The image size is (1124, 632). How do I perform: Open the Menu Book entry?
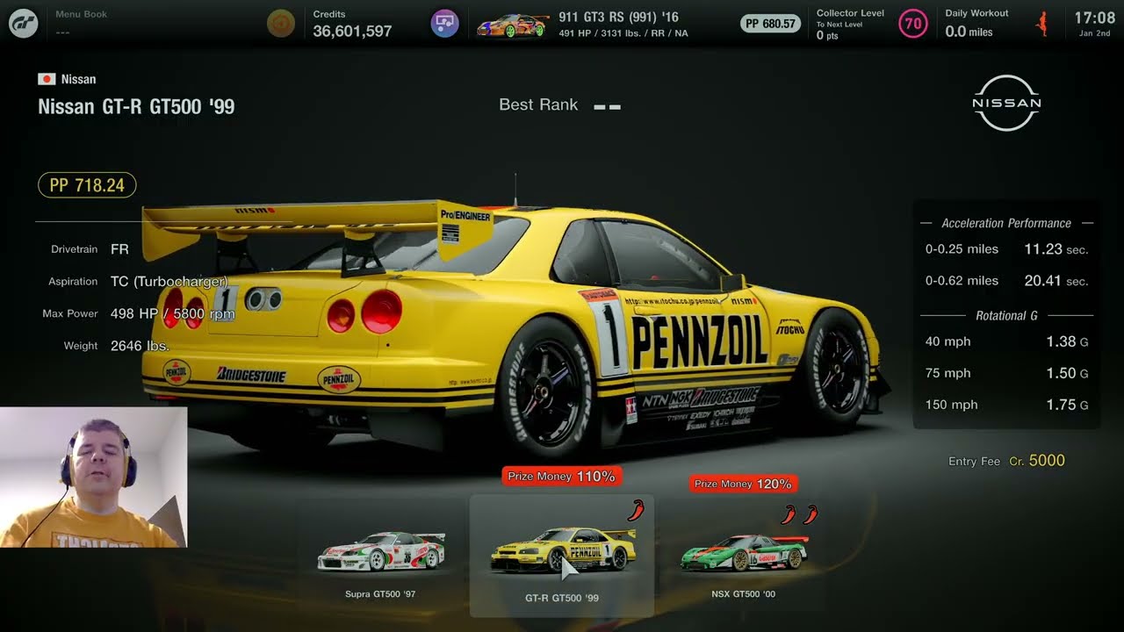[81, 23]
